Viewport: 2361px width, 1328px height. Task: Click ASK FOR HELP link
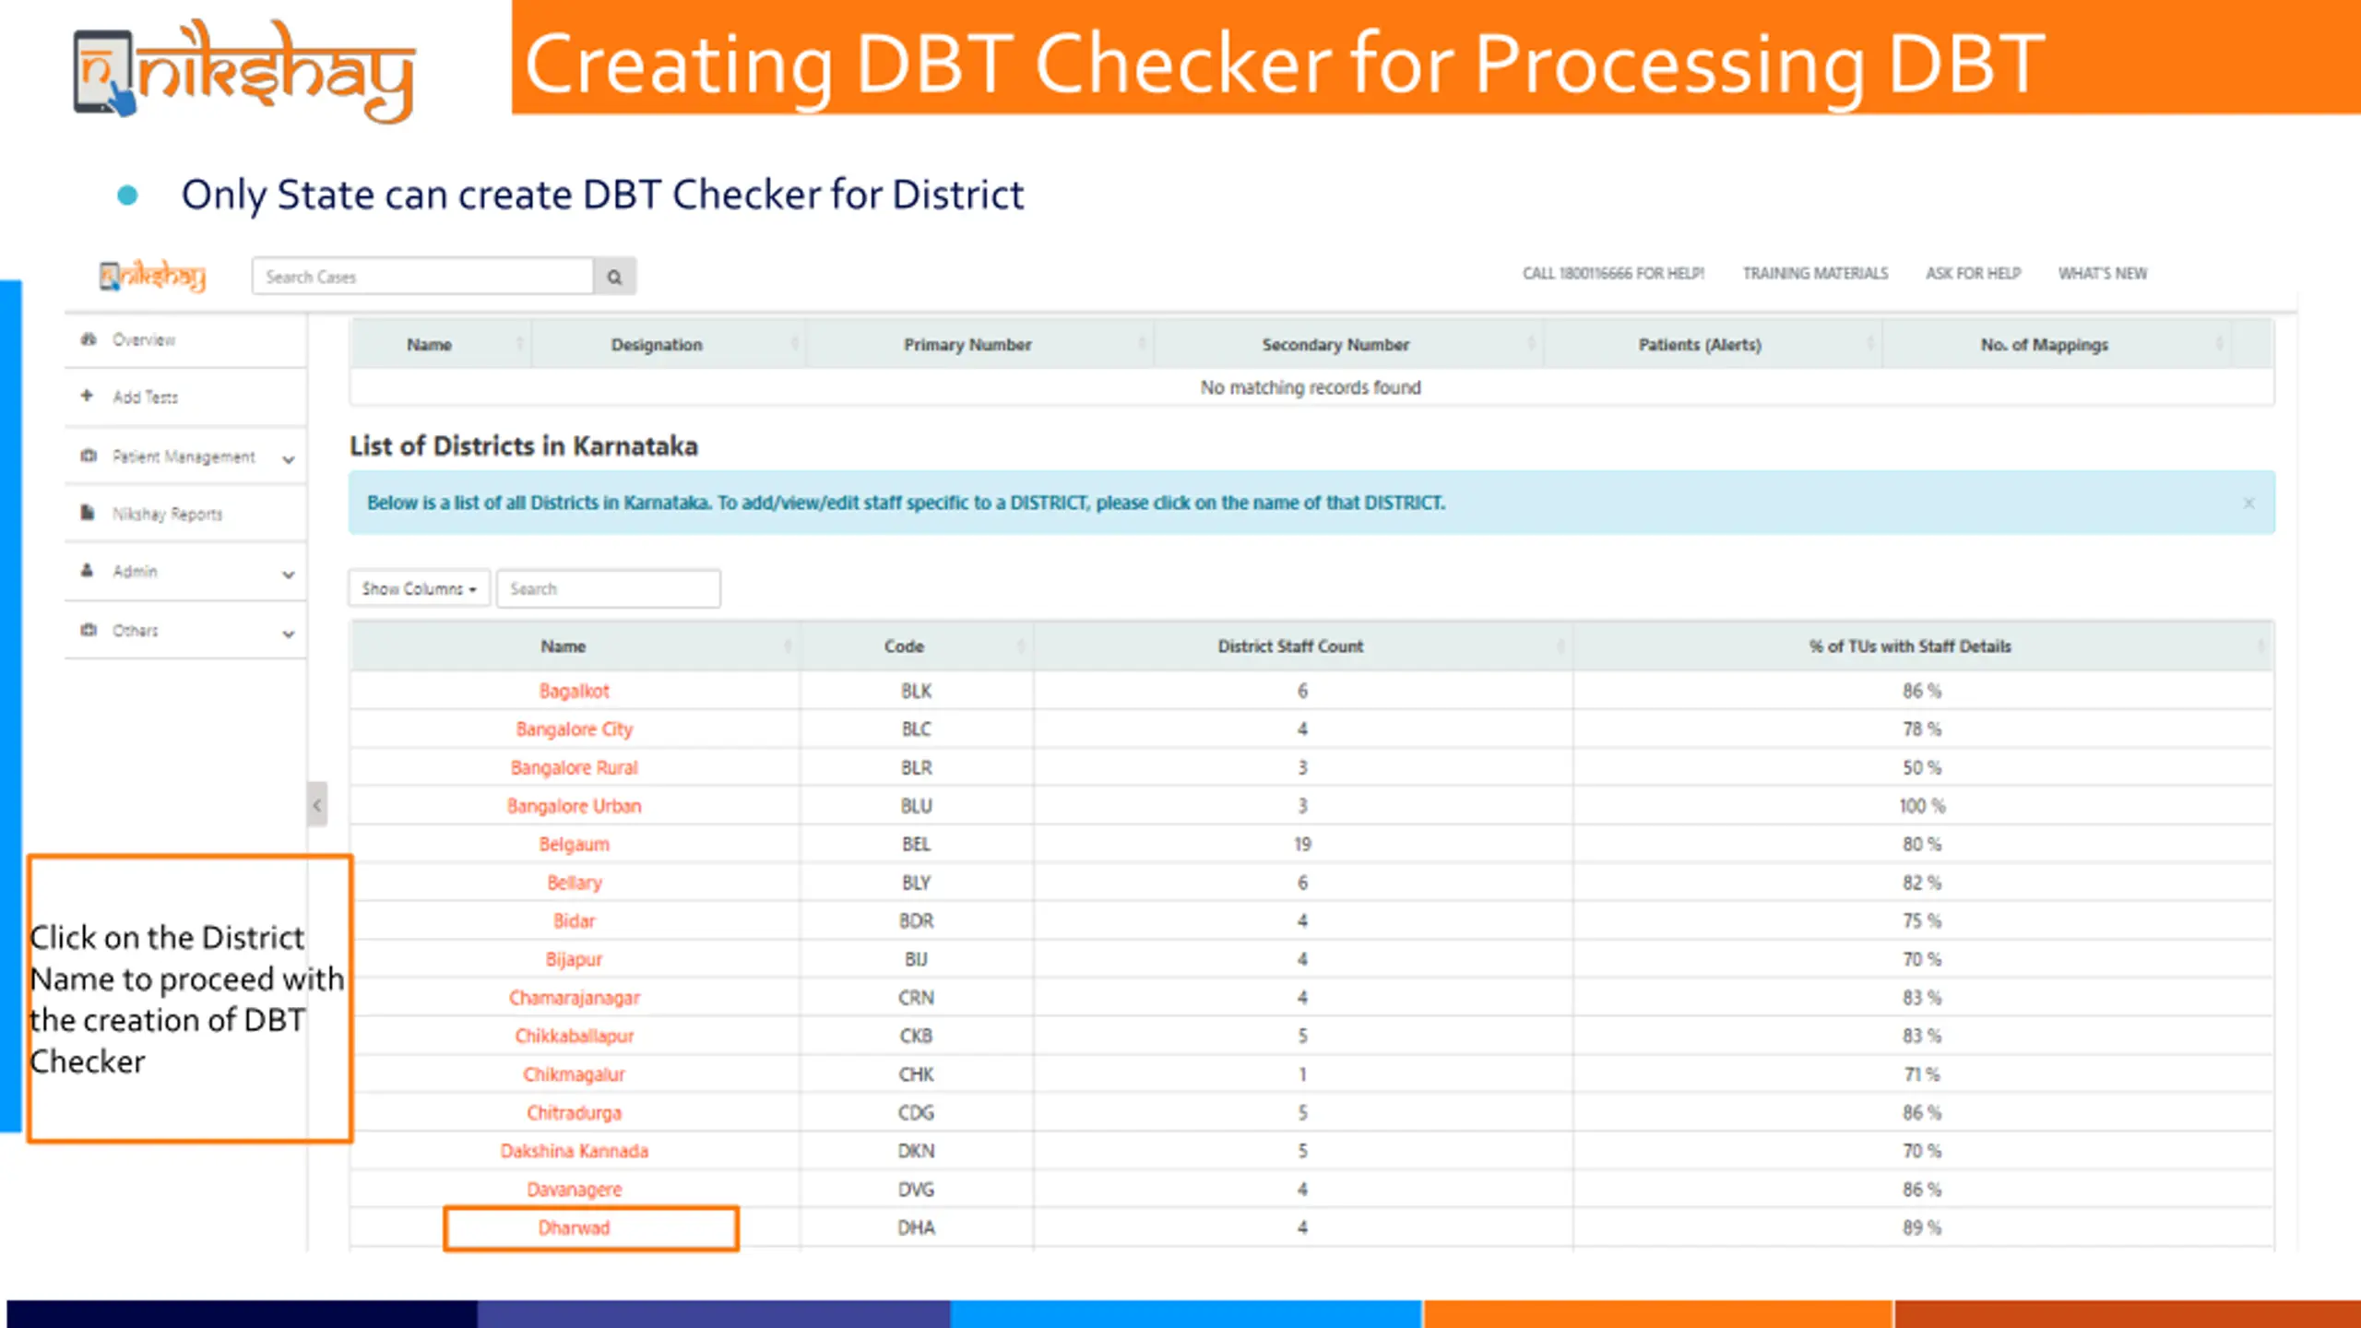1973,273
